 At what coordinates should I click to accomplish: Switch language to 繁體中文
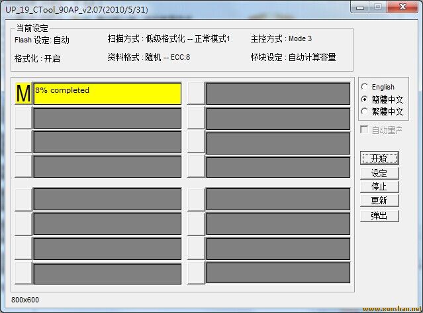(365, 111)
